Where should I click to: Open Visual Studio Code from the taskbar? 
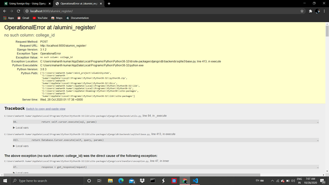point(195,181)
